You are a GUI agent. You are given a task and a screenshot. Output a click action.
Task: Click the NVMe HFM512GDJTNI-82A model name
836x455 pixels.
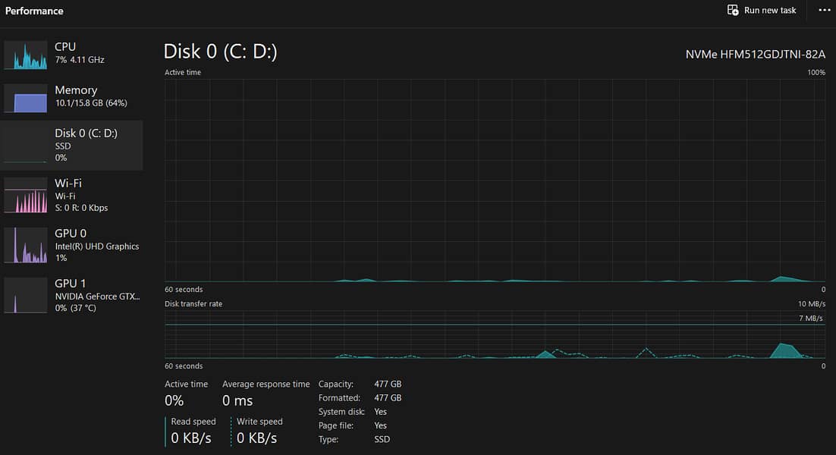tap(755, 55)
